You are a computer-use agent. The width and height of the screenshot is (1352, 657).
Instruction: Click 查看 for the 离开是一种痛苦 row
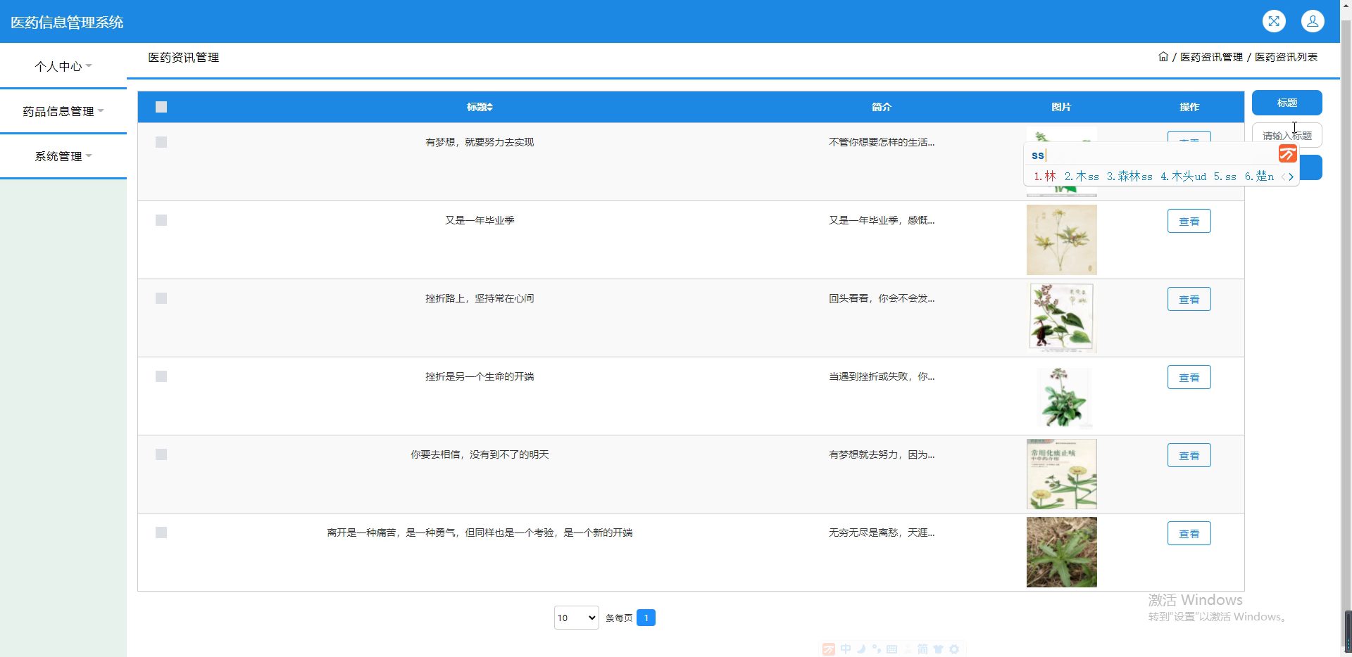pos(1189,533)
